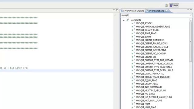
Task: Select MYSQLI_CURSOR_TYPE_READ_ONLY constant
Action: coord(154,67)
